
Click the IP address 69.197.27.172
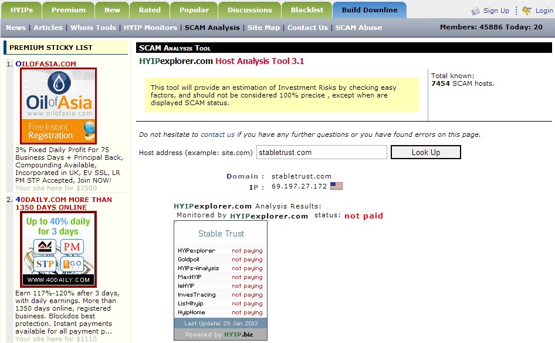coord(299,186)
